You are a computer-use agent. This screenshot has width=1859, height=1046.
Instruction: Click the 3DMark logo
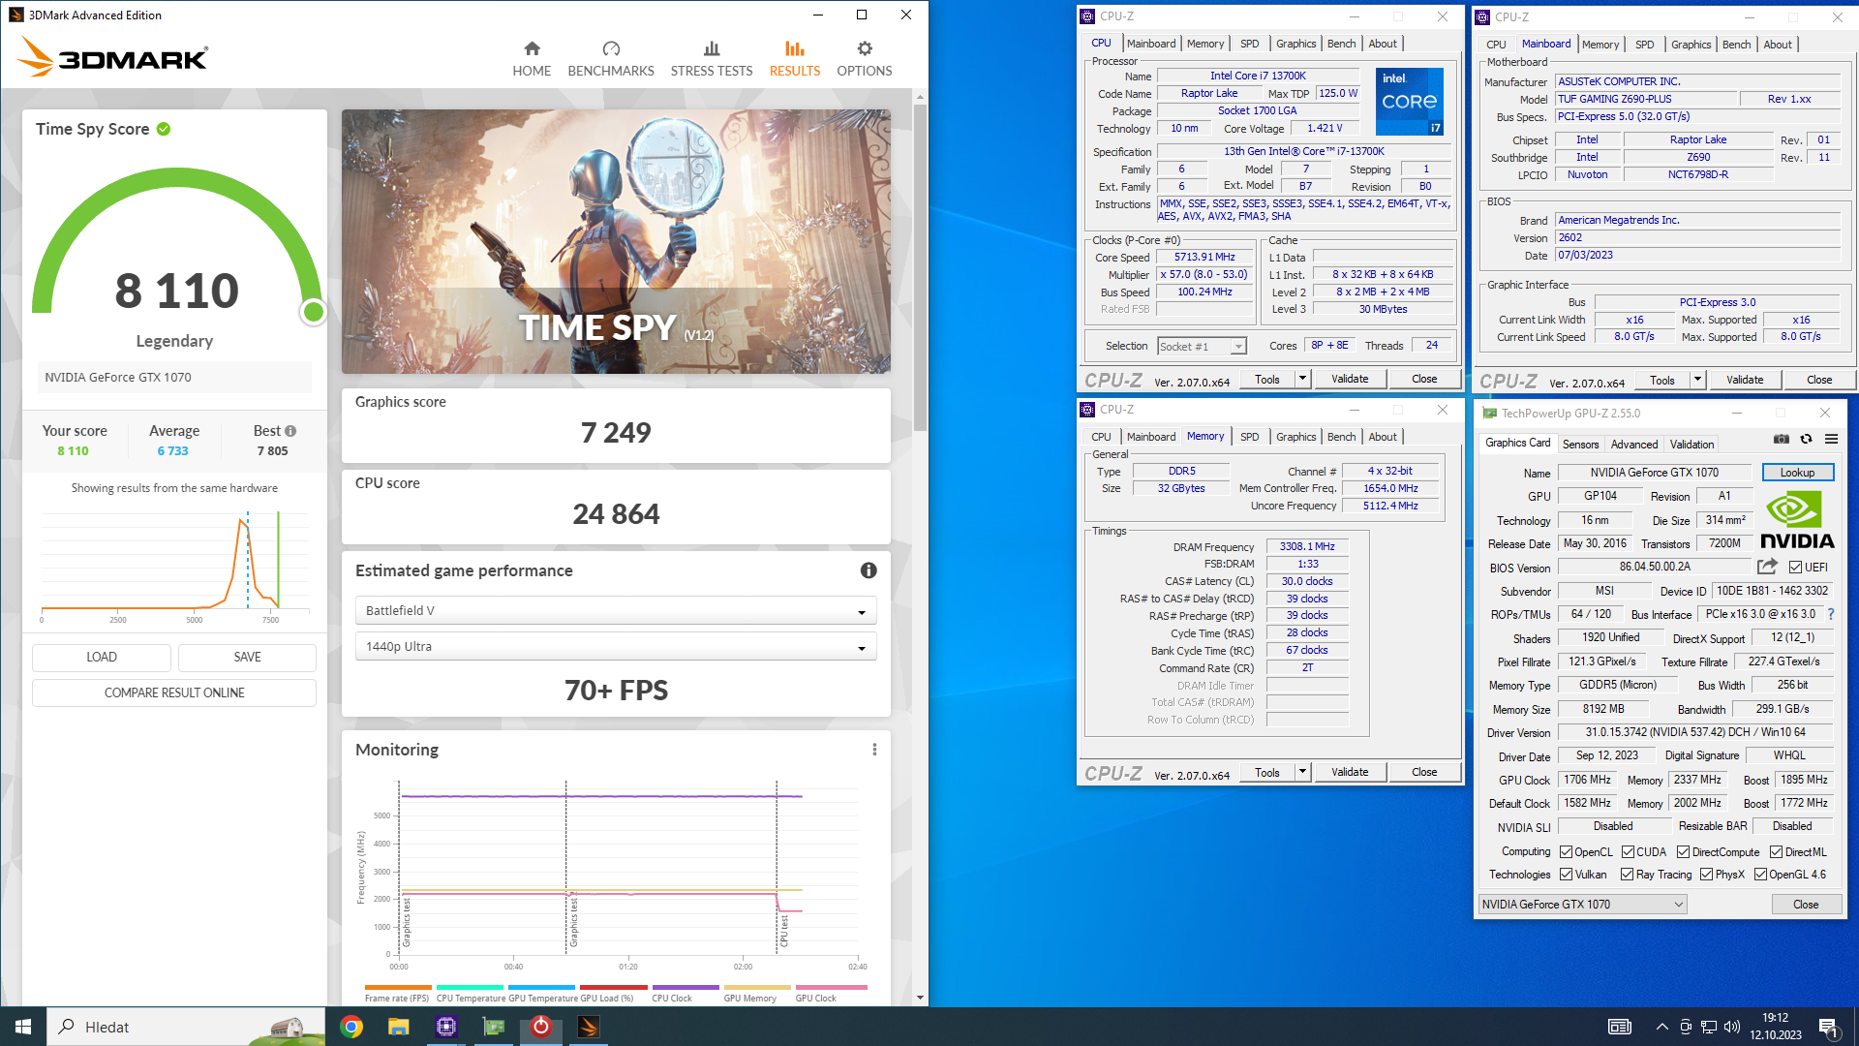coord(112,57)
